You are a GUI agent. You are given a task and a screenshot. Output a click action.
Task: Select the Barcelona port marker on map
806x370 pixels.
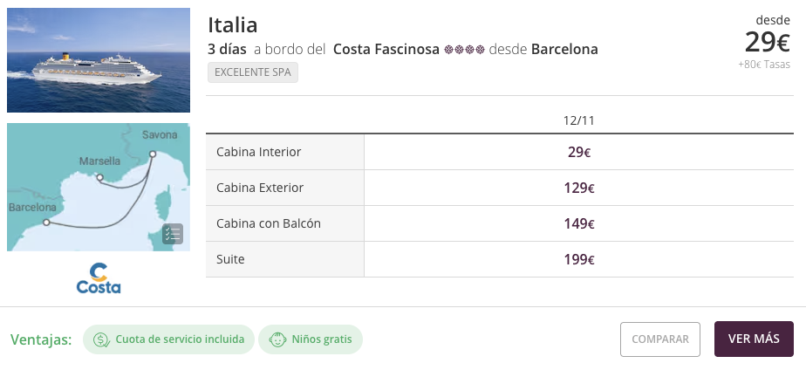[46, 222]
